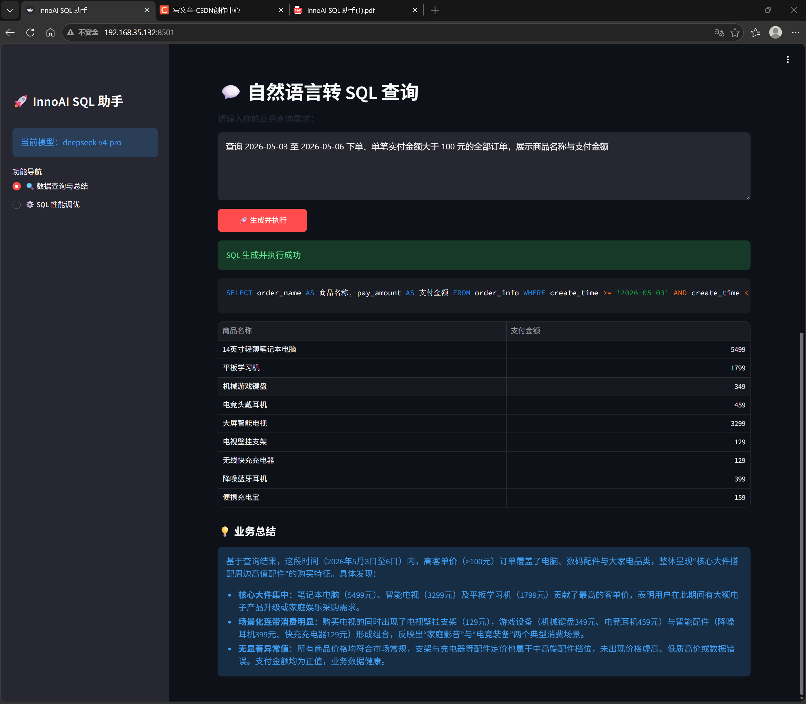
Task: Click the 3299 payment amount cell
Action: [628, 423]
